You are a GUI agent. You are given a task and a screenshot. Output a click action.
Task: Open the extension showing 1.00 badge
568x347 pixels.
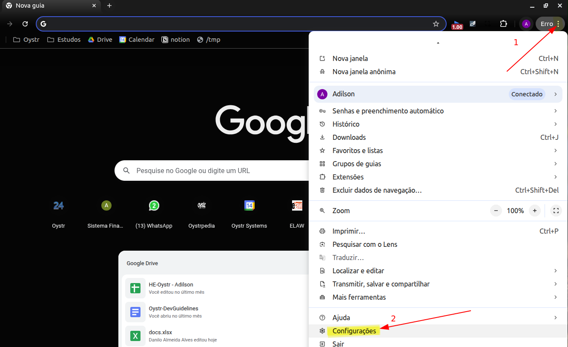click(x=457, y=25)
